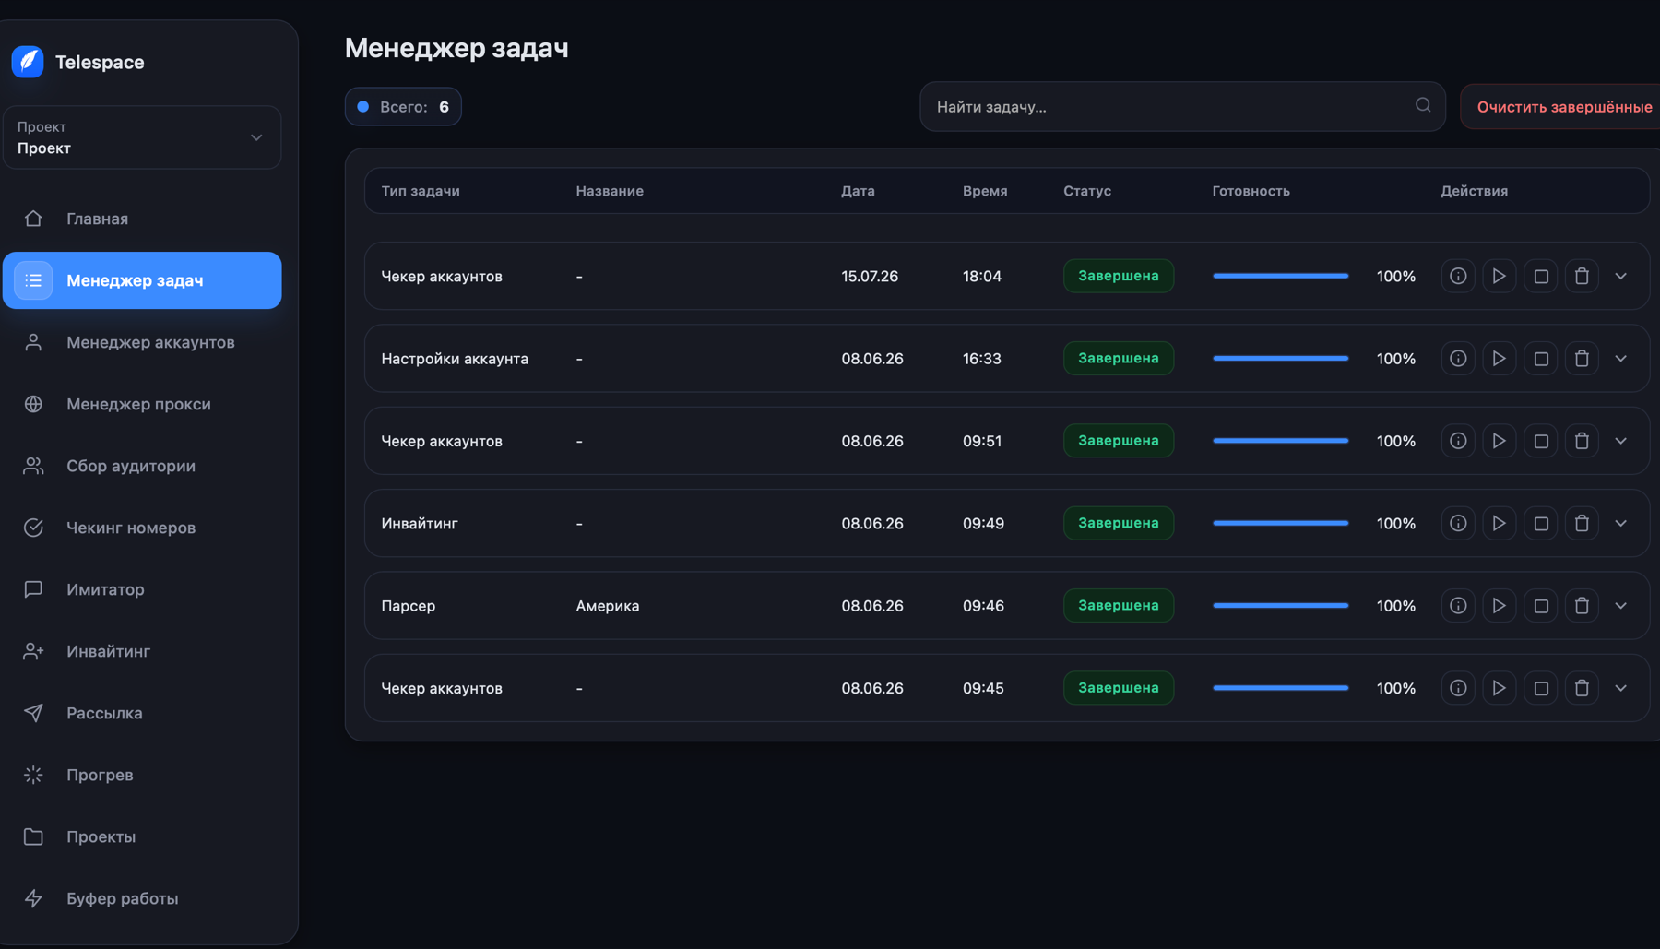Stop the 09:51 Чекер аккаунтов task
Viewport: 1660px width, 949px height.
1541,441
